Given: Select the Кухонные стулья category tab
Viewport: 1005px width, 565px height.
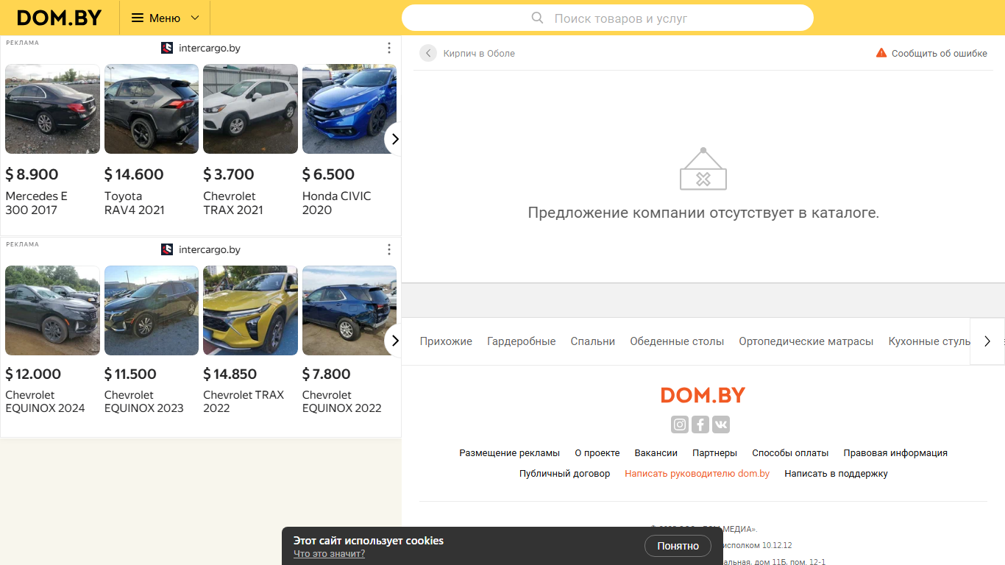Looking at the screenshot, I should click(929, 341).
